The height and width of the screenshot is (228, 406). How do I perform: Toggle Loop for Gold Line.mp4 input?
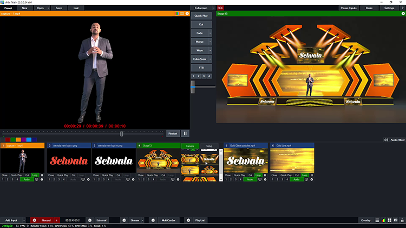[305, 175]
